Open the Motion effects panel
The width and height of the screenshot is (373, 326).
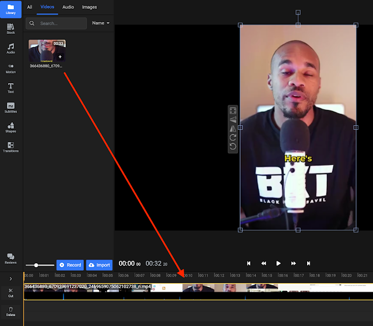tap(10, 69)
